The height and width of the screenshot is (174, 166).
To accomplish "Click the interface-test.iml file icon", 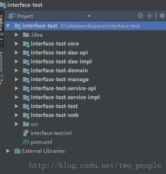I will point(26,133).
